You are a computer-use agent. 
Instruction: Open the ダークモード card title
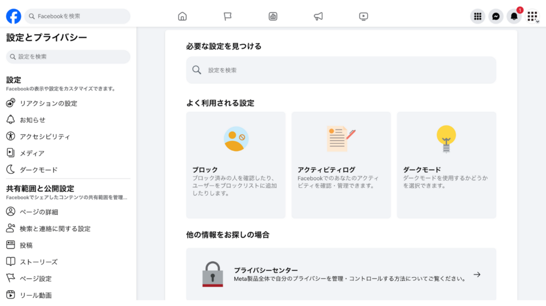pyautogui.click(x=422, y=170)
